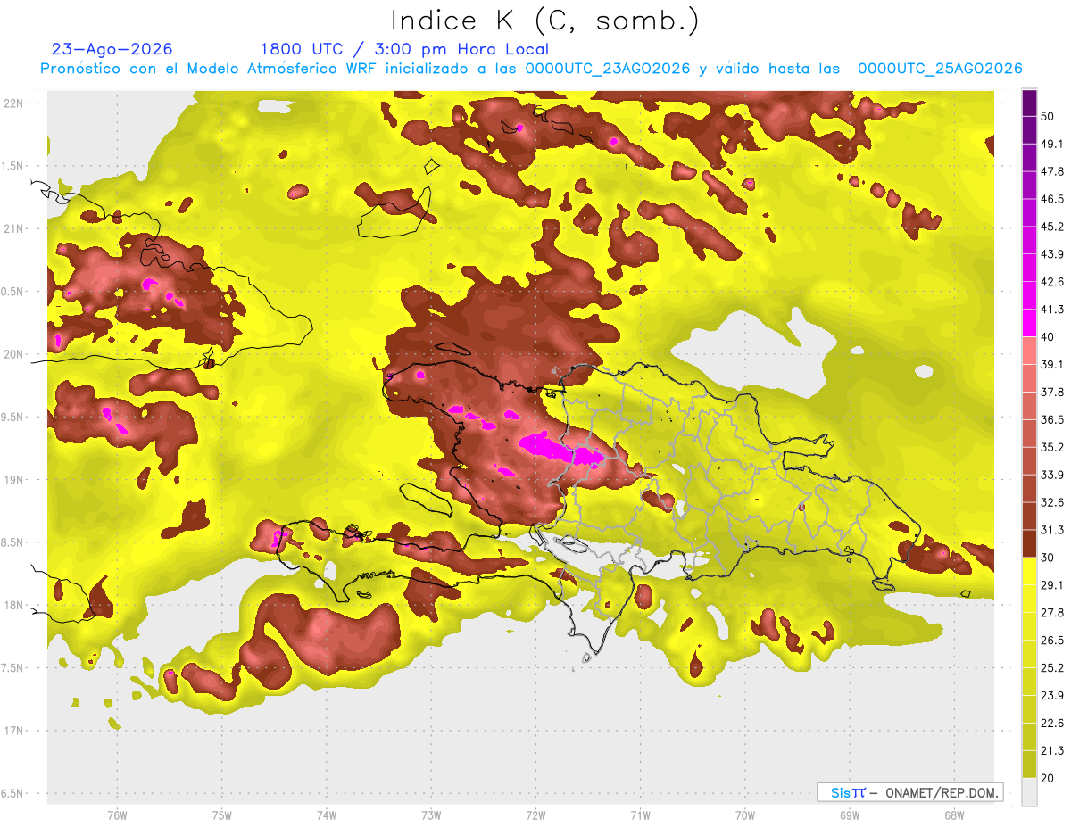1071x827 pixels.
Task: Click the large magenta patch near 72W 19N
Action: (x=558, y=448)
